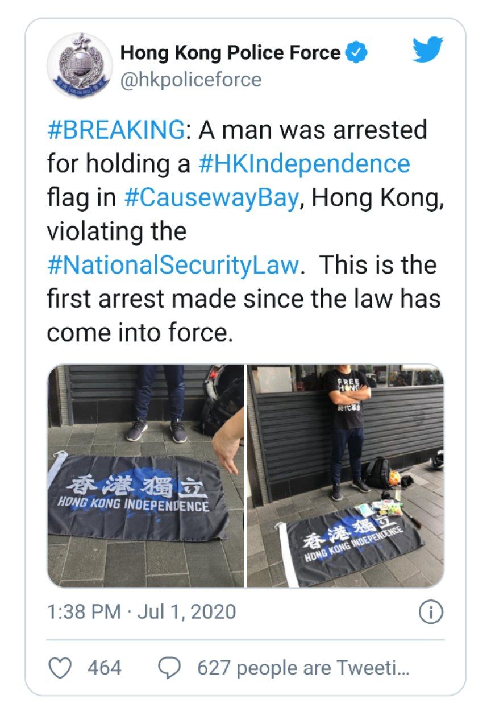491x728 pixels.
Task: Click the tweet body text
Action: pos(245,231)
